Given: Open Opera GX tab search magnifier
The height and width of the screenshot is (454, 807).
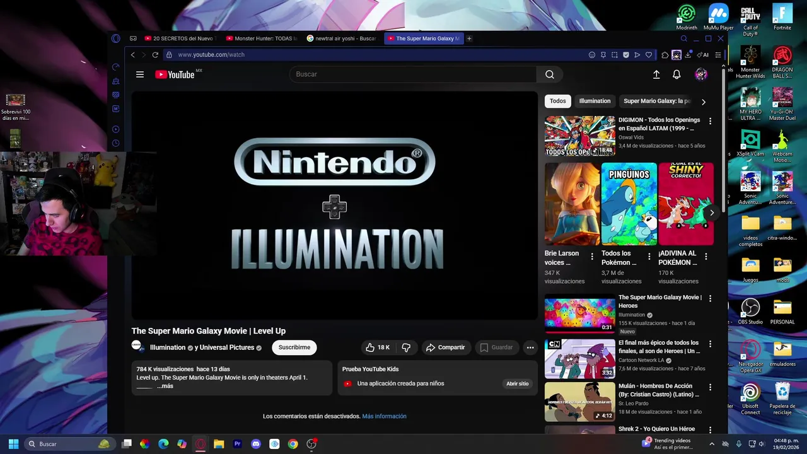Looking at the screenshot, I should [x=683, y=38].
